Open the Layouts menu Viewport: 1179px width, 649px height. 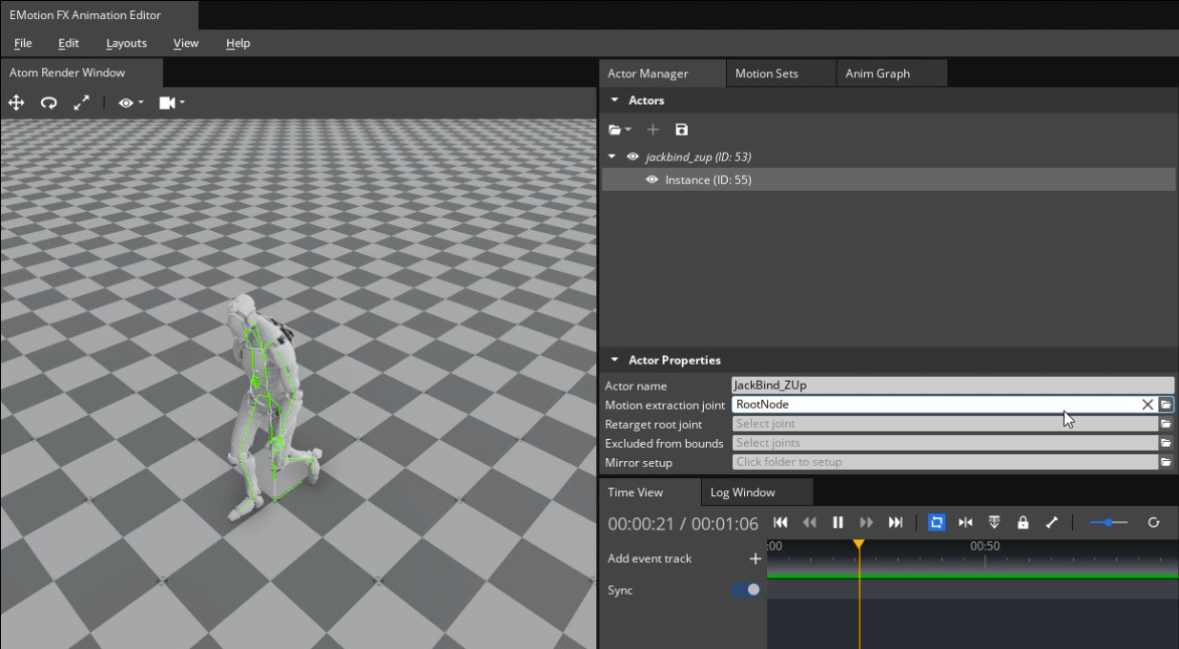coord(126,43)
